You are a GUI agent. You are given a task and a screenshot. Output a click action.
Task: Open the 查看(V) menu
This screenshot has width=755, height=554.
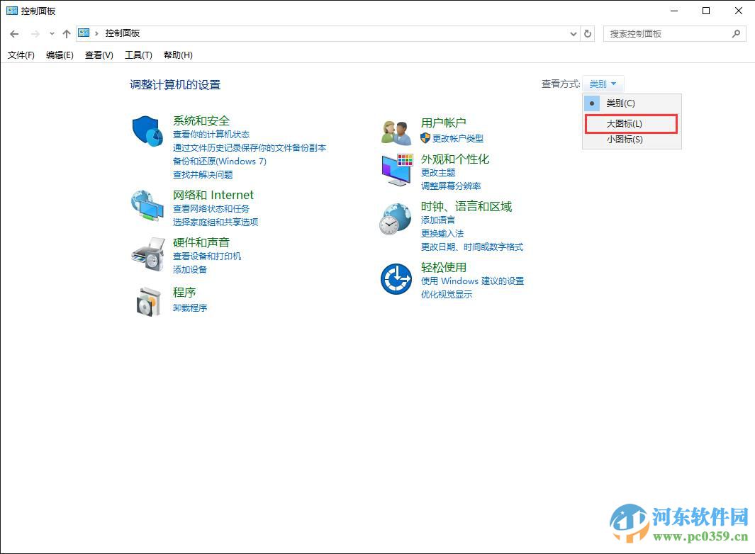[x=98, y=55]
